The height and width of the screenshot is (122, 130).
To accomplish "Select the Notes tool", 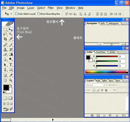I will [5, 75].
